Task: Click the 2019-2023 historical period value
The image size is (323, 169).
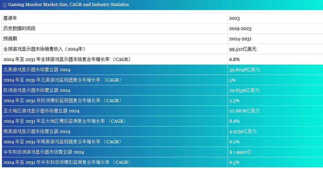Action: click(240, 29)
